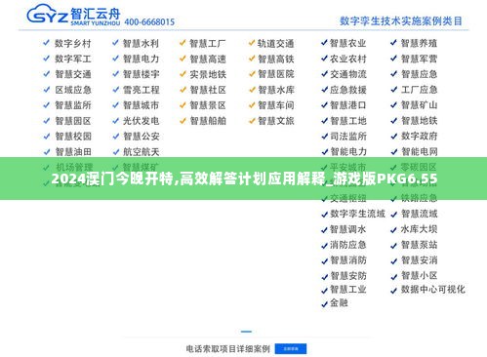The height and width of the screenshot is (357, 487).
Task: Click the 智能电网 entry
Action: point(419,152)
